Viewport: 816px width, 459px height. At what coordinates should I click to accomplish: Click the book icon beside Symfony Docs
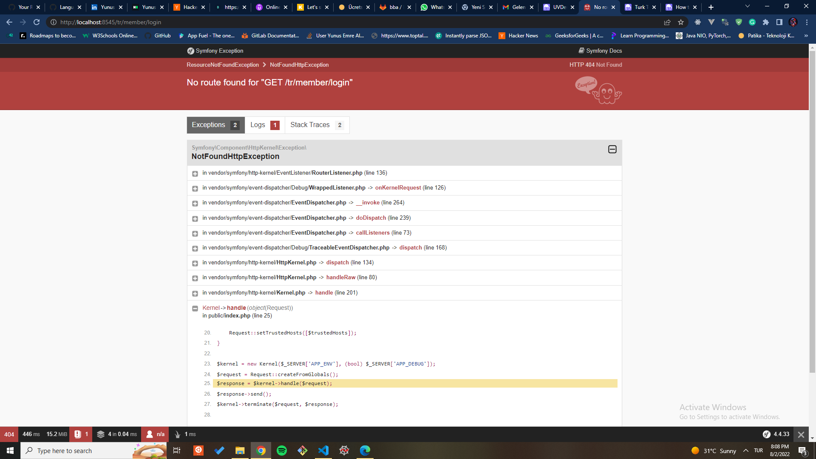click(581, 51)
